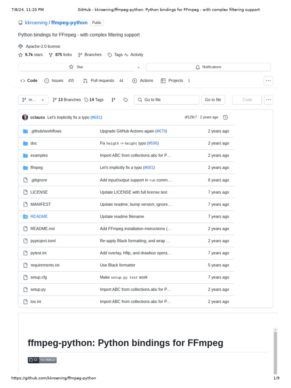Click the tag icon beside Tags link
Image resolution: width=291 pixels, height=388 pixels.
(110, 55)
